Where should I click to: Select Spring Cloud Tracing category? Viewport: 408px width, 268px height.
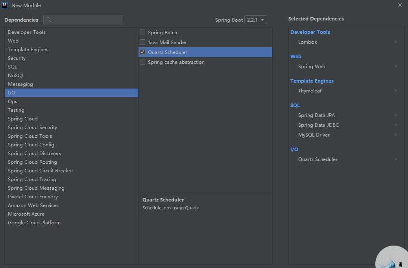point(71,179)
